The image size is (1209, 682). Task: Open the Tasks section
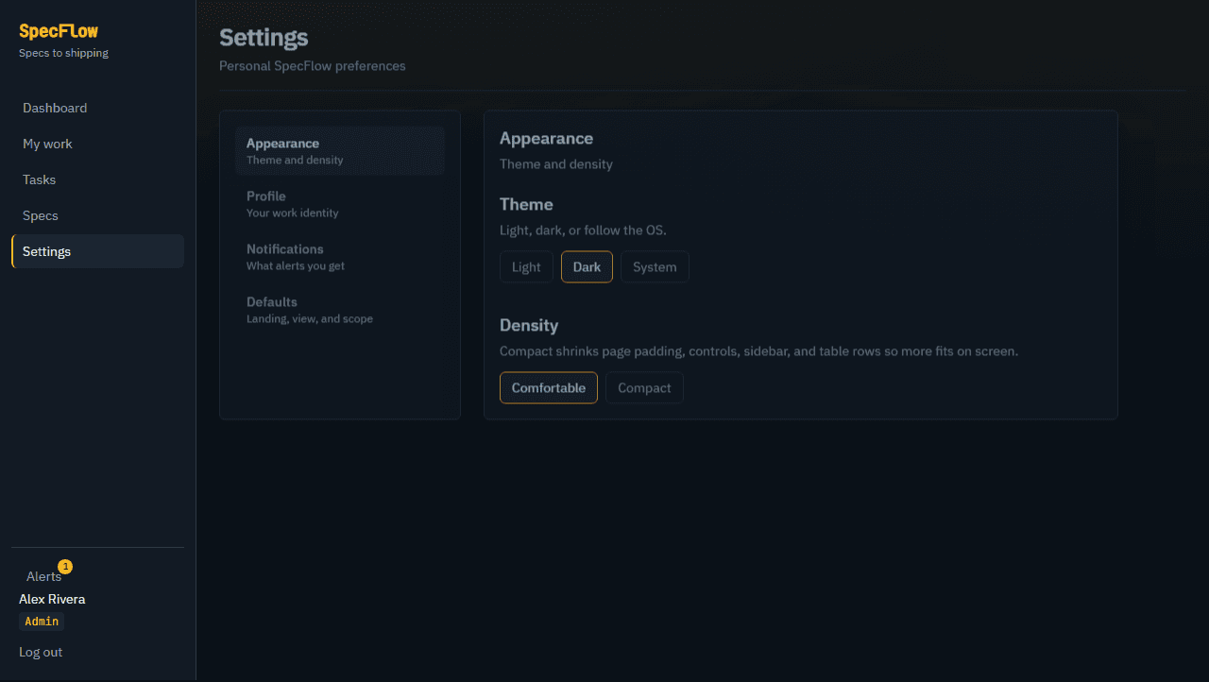97,179
